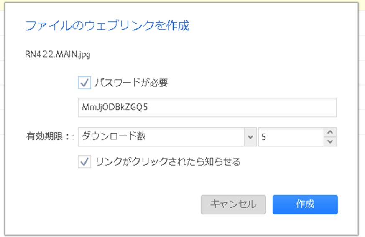The width and height of the screenshot is (365, 237).
Task: Click the yellow bar above the dialog
Action: (182, 1)
